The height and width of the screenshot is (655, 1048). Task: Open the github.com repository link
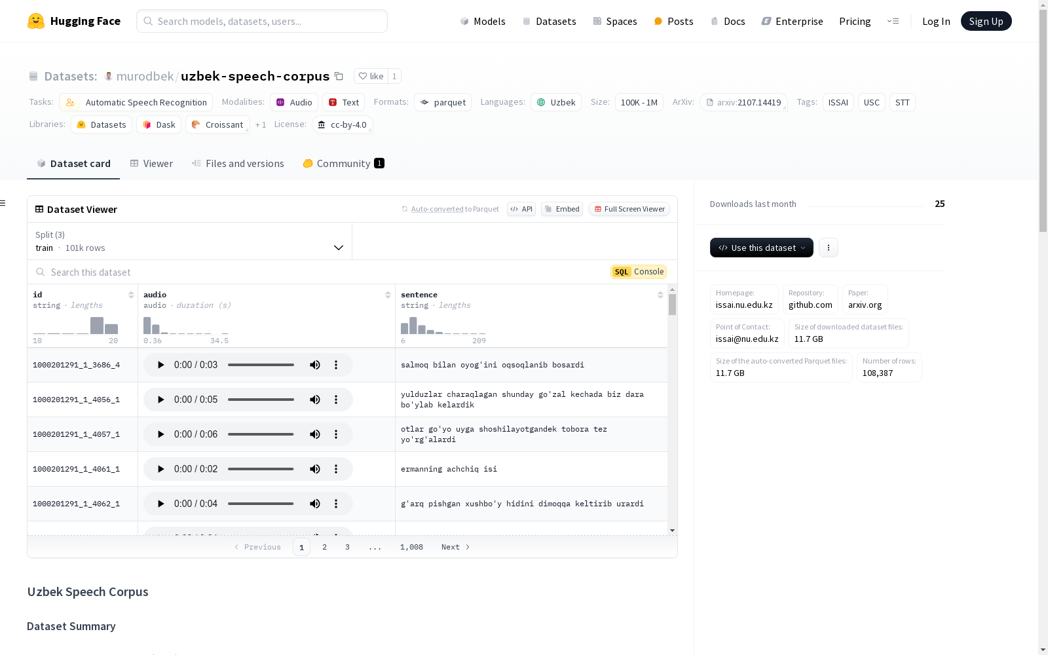[810, 299]
